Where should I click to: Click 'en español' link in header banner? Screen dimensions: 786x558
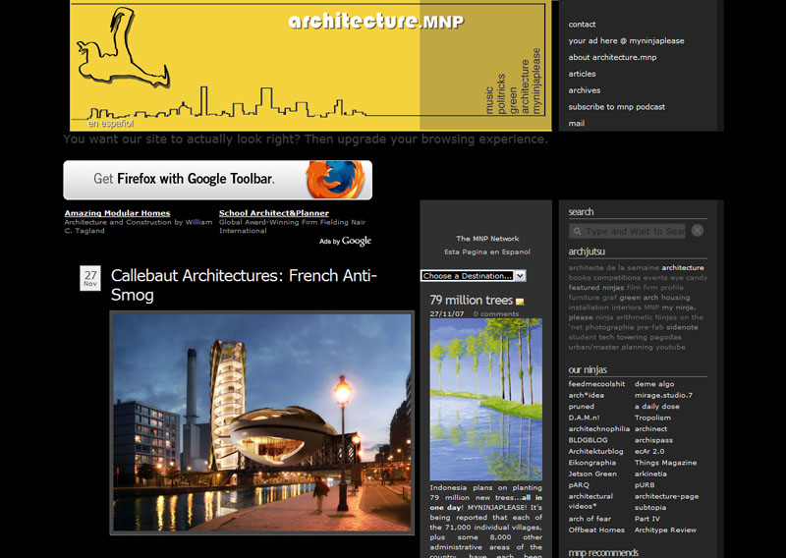[110, 124]
